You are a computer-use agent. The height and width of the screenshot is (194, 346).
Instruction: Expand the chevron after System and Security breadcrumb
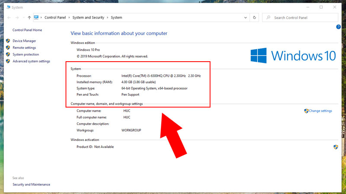point(108,18)
